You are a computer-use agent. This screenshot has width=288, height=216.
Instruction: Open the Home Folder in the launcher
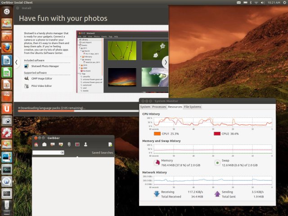point(7,36)
